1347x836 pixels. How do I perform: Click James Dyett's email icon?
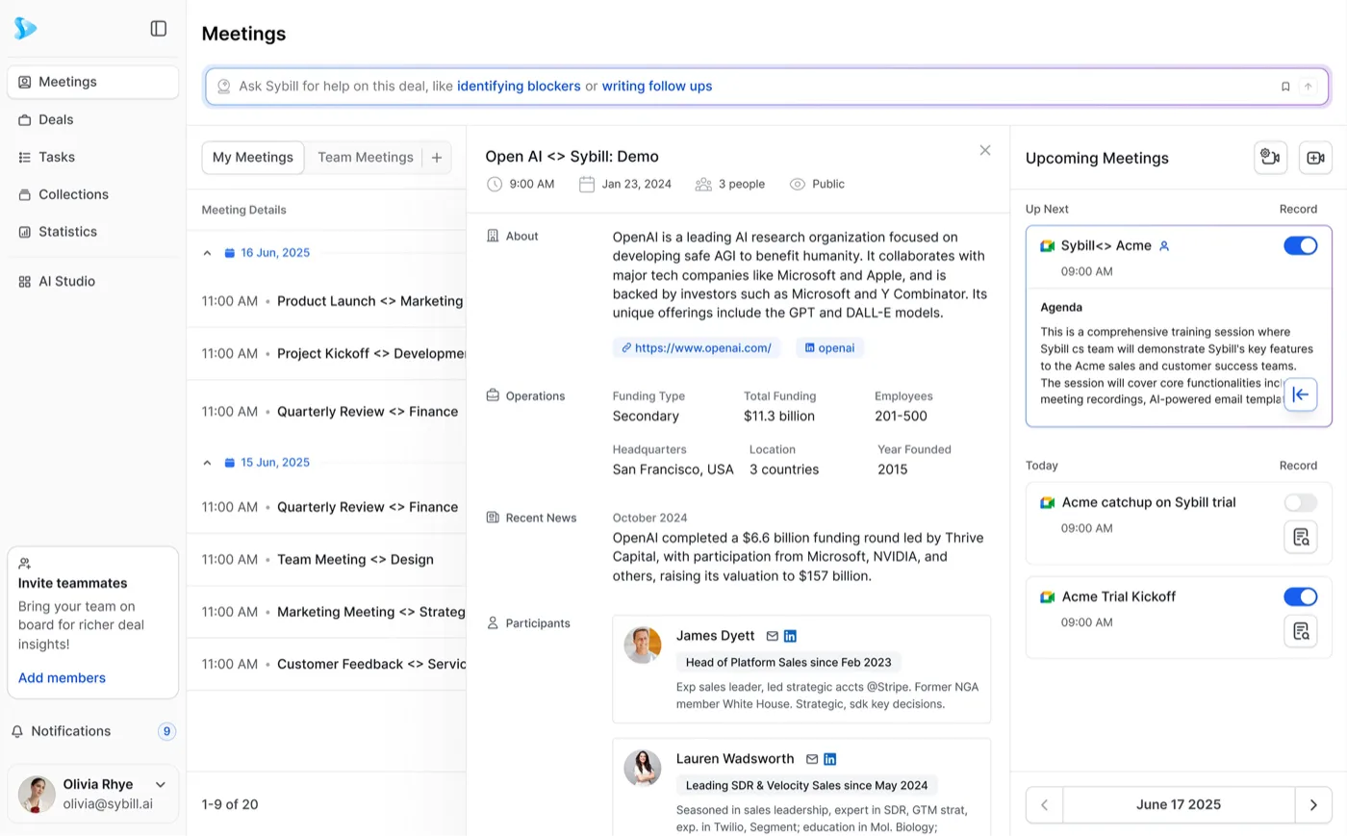(772, 636)
